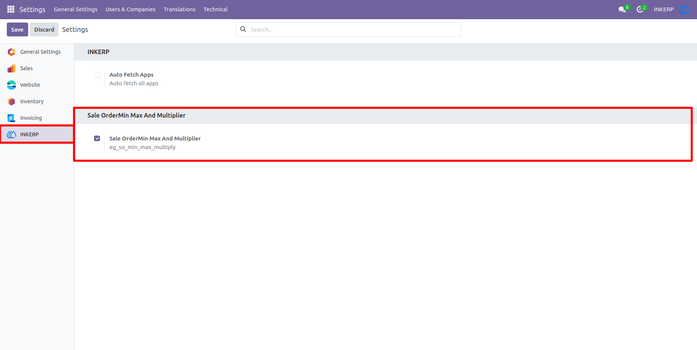This screenshot has height=350, width=697.
Task: Click the INKERP sidebar logo icon
Action: point(12,134)
